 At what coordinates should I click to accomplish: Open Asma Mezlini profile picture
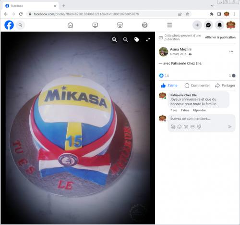(x=163, y=52)
